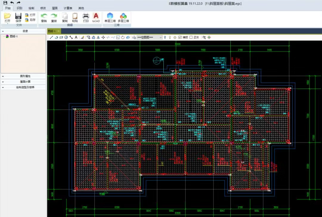Click the 另存 save-as button
The width and height of the screenshot is (322, 217).
click(x=30, y=20)
